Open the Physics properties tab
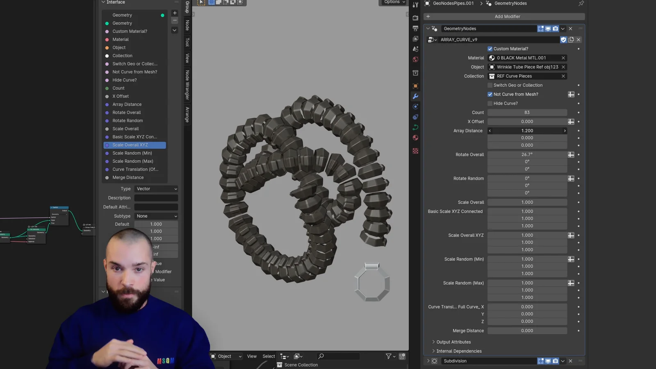Image resolution: width=656 pixels, height=369 pixels. pyautogui.click(x=415, y=117)
